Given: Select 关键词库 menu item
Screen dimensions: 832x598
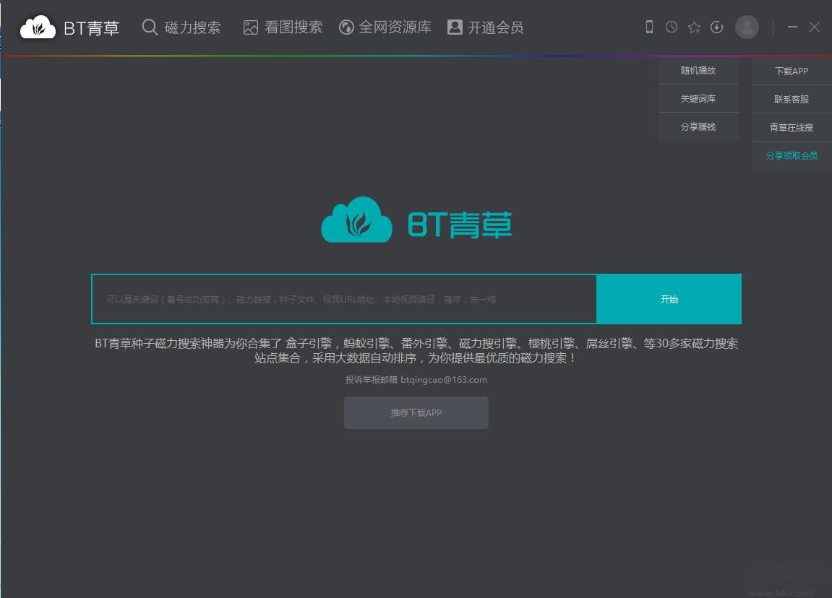Looking at the screenshot, I should (x=698, y=99).
